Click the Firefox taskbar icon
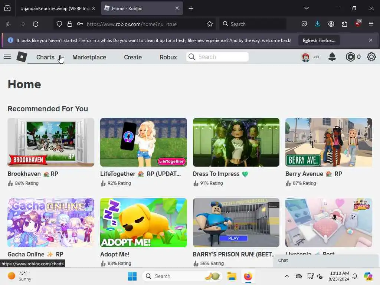 (248, 276)
